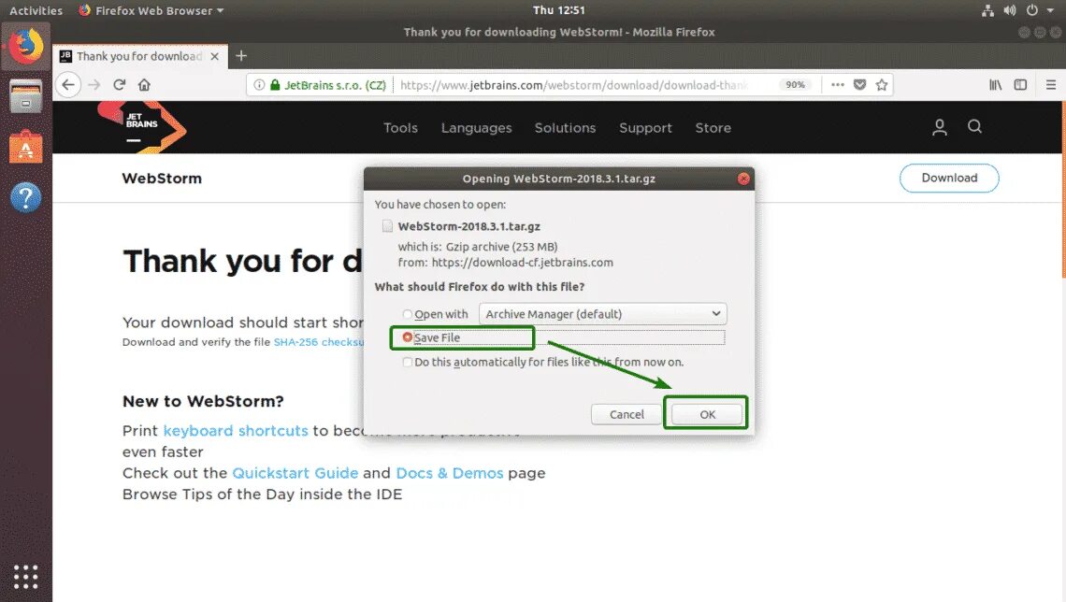Viewport: 1066px width, 602px height.
Task: Reset the 90% zoom level indicator
Action: [x=796, y=85]
